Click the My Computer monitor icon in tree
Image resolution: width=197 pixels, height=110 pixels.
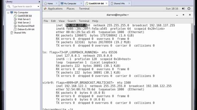12,12
